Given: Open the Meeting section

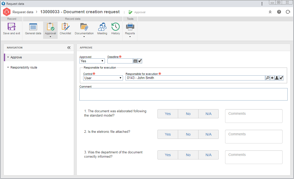Looking at the screenshot, I should click(x=102, y=29).
